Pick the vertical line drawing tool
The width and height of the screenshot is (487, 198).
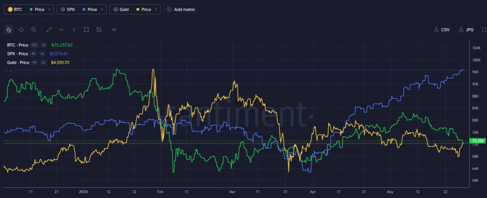click(74, 29)
